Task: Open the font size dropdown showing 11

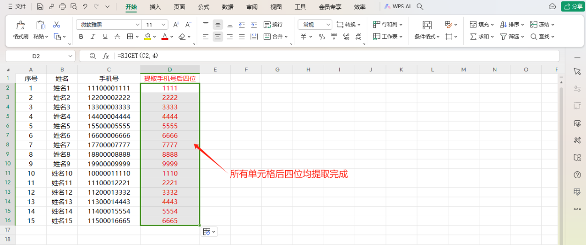Action: pyautogui.click(x=164, y=25)
